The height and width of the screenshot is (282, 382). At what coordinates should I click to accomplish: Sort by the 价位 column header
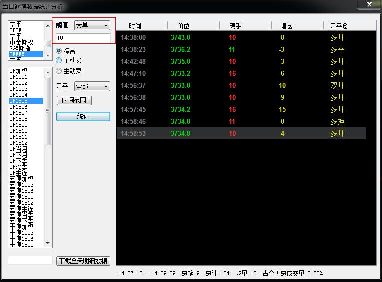point(183,26)
